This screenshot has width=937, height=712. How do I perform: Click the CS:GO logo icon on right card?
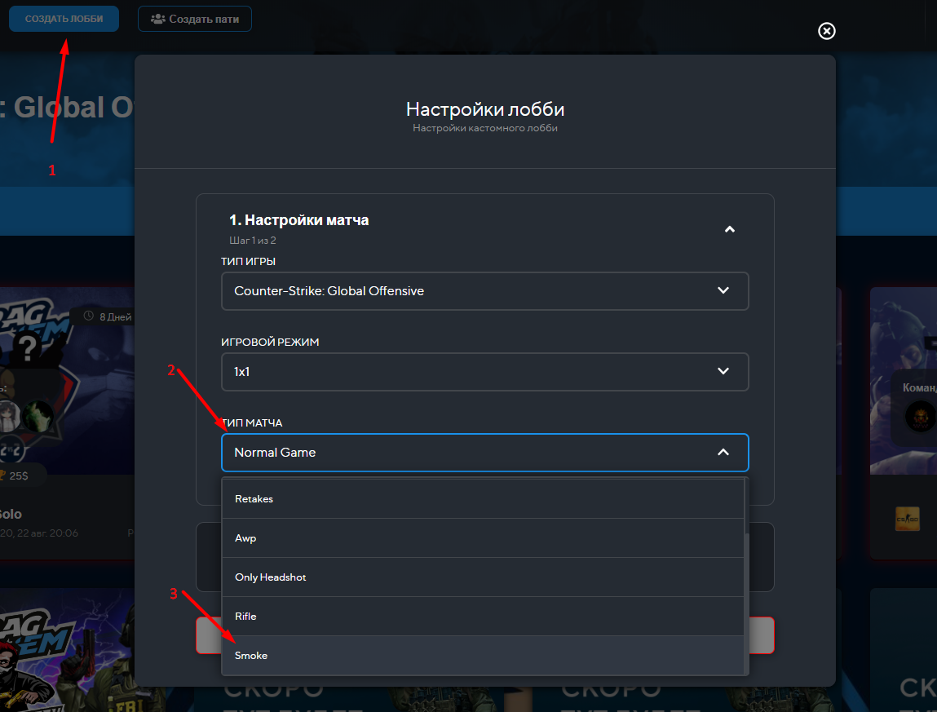coord(907,519)
